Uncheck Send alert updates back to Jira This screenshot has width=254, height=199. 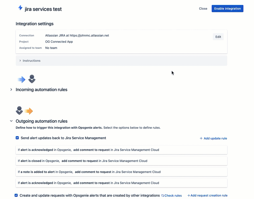click(x=17, y=138)
